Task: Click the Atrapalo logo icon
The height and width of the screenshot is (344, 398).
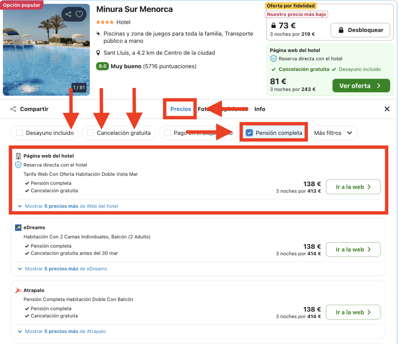Action: point(18,290)
